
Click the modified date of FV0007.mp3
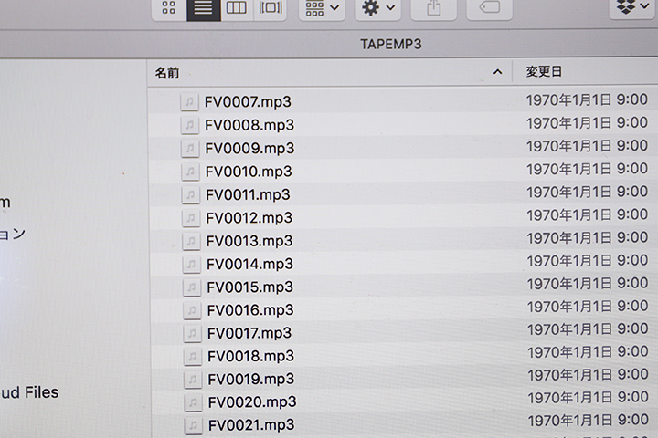pos(587,99)
